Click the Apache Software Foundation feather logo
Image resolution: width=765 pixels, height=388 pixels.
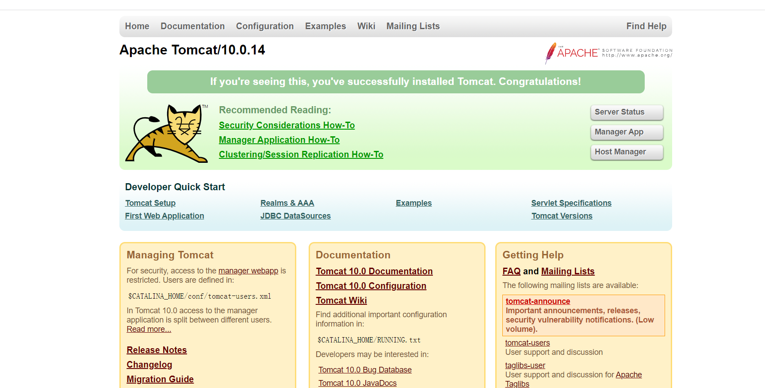(608, 53)
